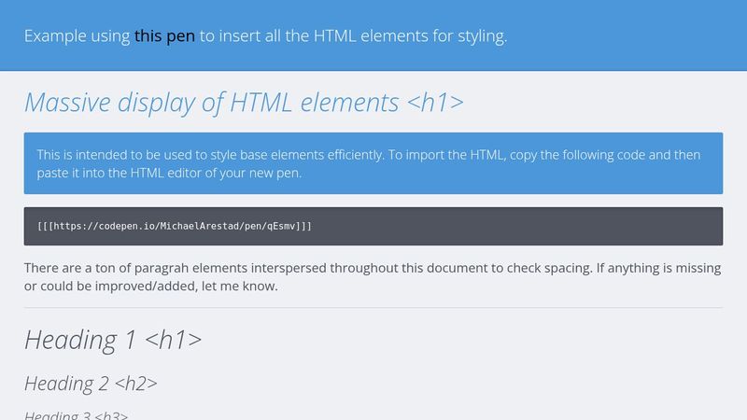
Task: Click the codepen.io URL in the code block
Action: [x=175, y=227]
